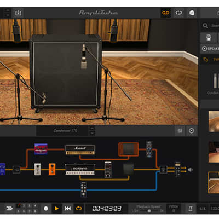Viewport: 219px width, 219px height.
Task: Select the rack unit on blue DI path
Action: point(84,189)
